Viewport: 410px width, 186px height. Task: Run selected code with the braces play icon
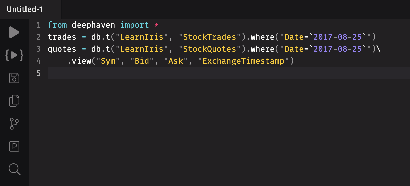coord(14,55)
